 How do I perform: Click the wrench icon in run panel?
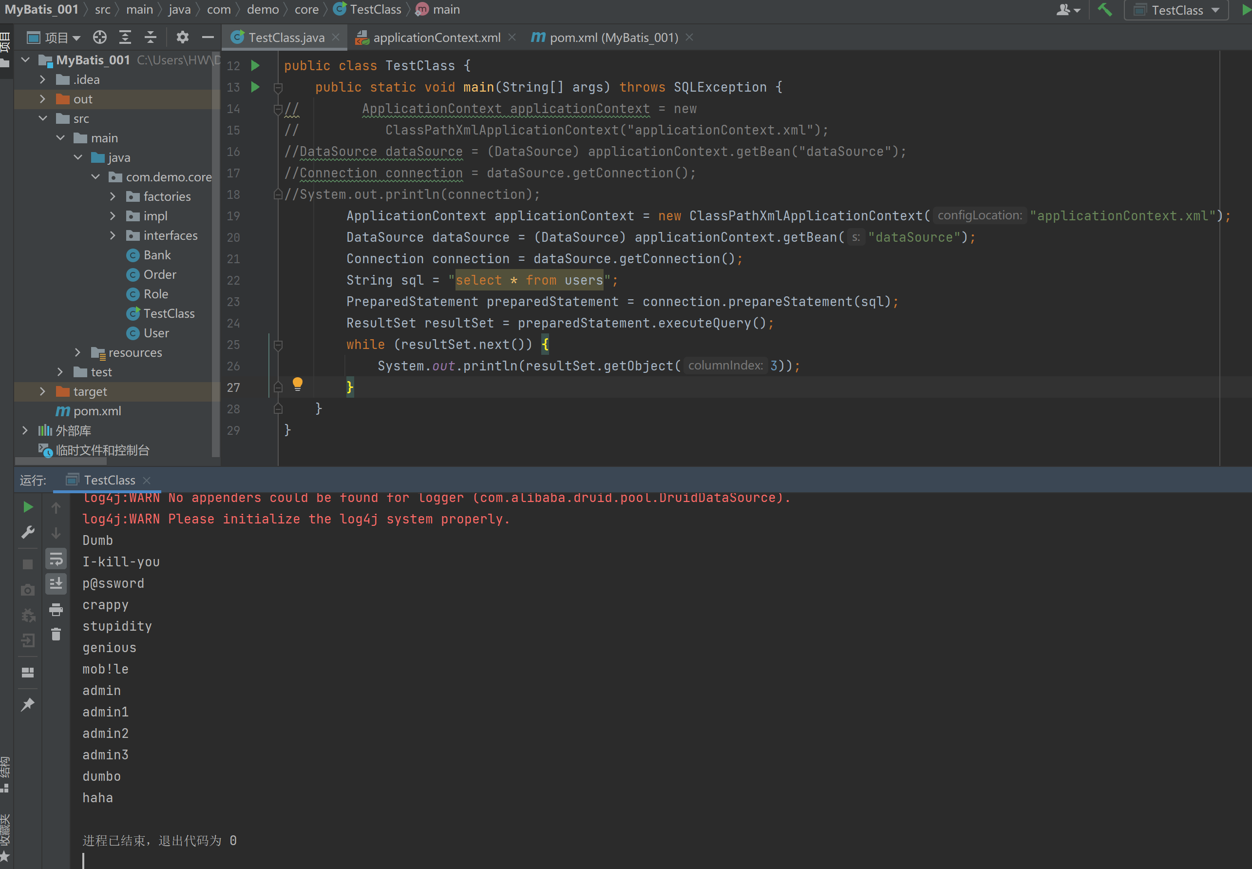[28, 532]
